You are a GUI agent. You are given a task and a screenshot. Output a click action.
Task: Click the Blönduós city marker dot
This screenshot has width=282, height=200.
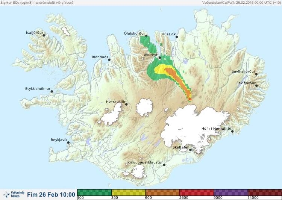[109, 60]
